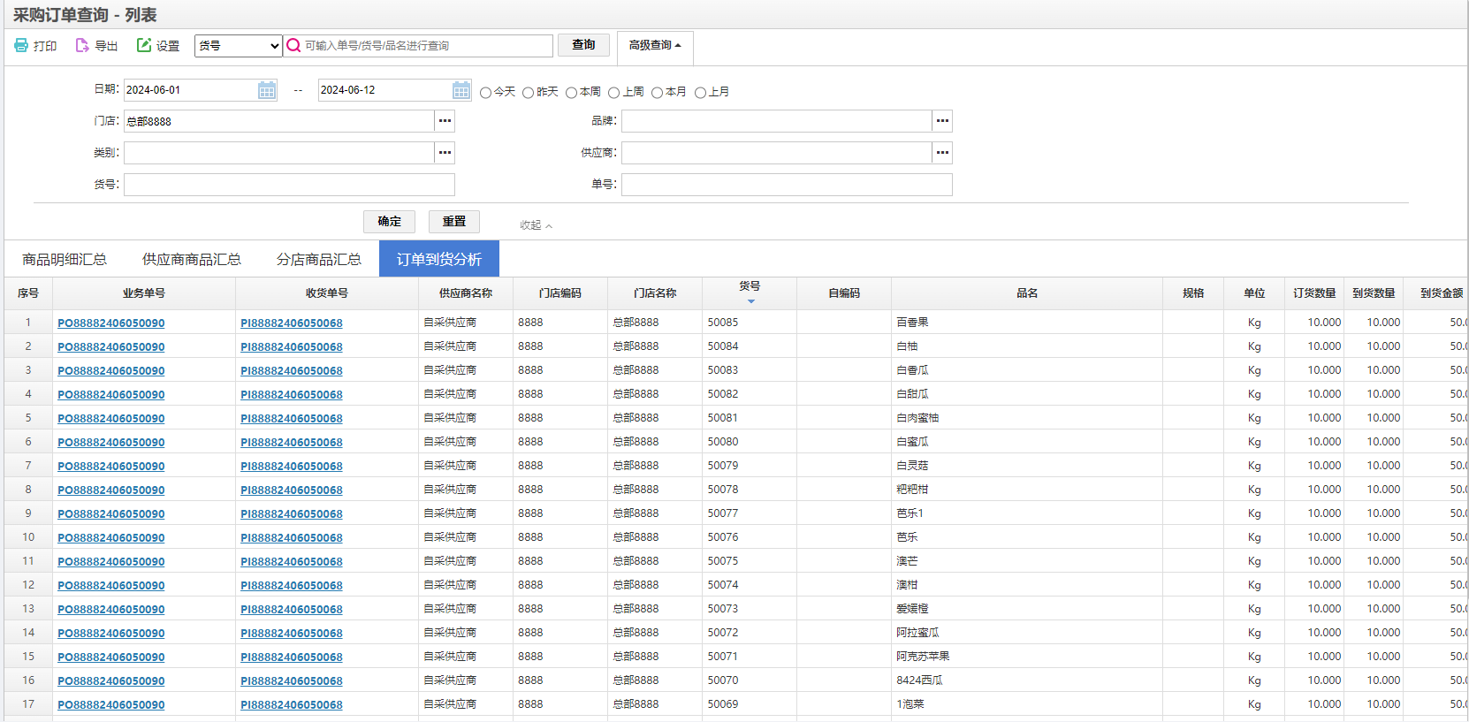Click the 收货单号 column header

coord(327,293)
